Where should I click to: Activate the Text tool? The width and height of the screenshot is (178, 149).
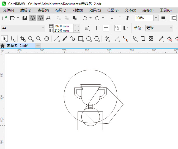pos(107,39)
